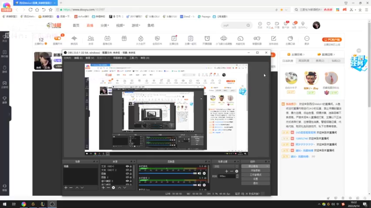Toggle lock on 窗口捕获 2 source

tap(131, 181)
